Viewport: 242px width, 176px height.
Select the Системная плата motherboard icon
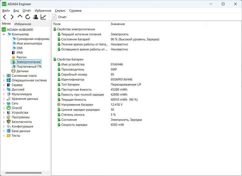point(9,76)
